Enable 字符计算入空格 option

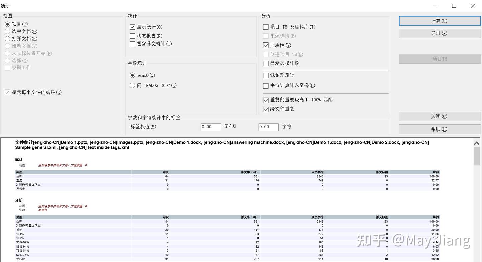[266, 86]
